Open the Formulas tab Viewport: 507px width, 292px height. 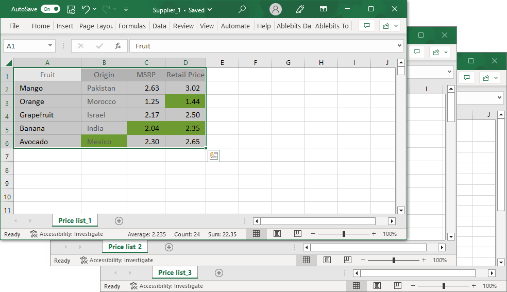[x=132, y=26]
